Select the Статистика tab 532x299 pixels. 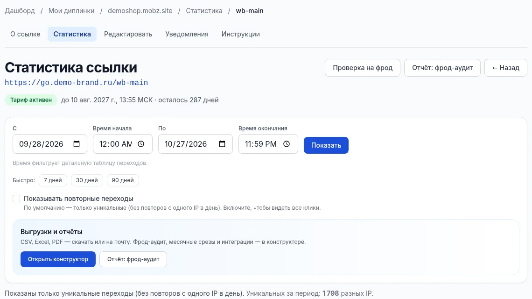click(x=72, y=34)
